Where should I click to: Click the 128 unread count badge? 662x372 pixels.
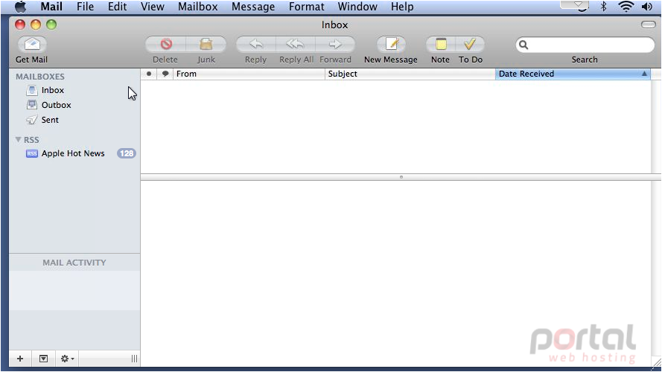point(127,153)
